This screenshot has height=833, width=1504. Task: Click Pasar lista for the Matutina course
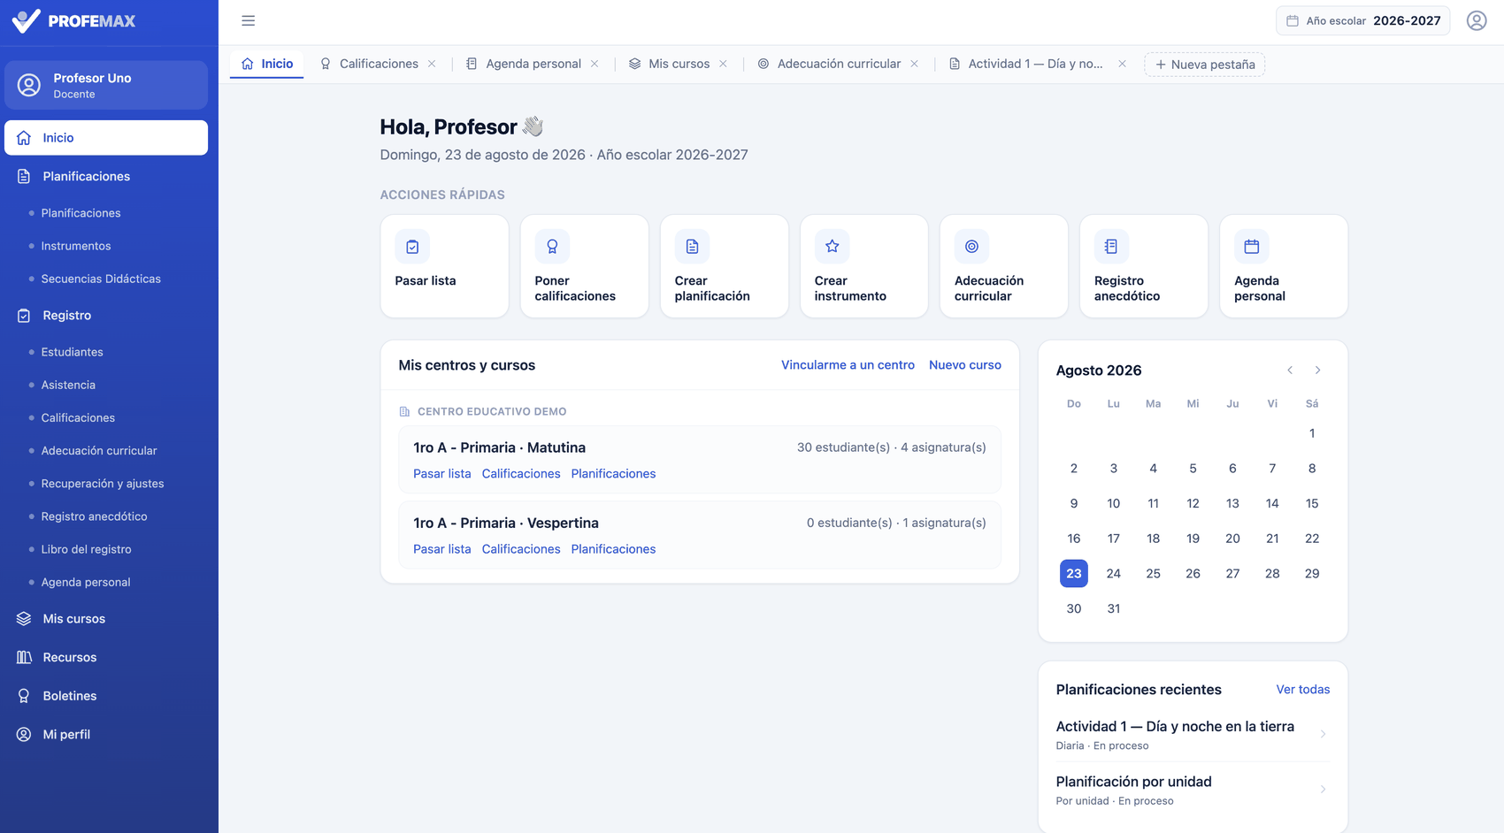441,474
